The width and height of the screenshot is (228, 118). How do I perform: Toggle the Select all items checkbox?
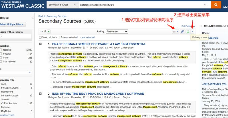click(40, 37)
